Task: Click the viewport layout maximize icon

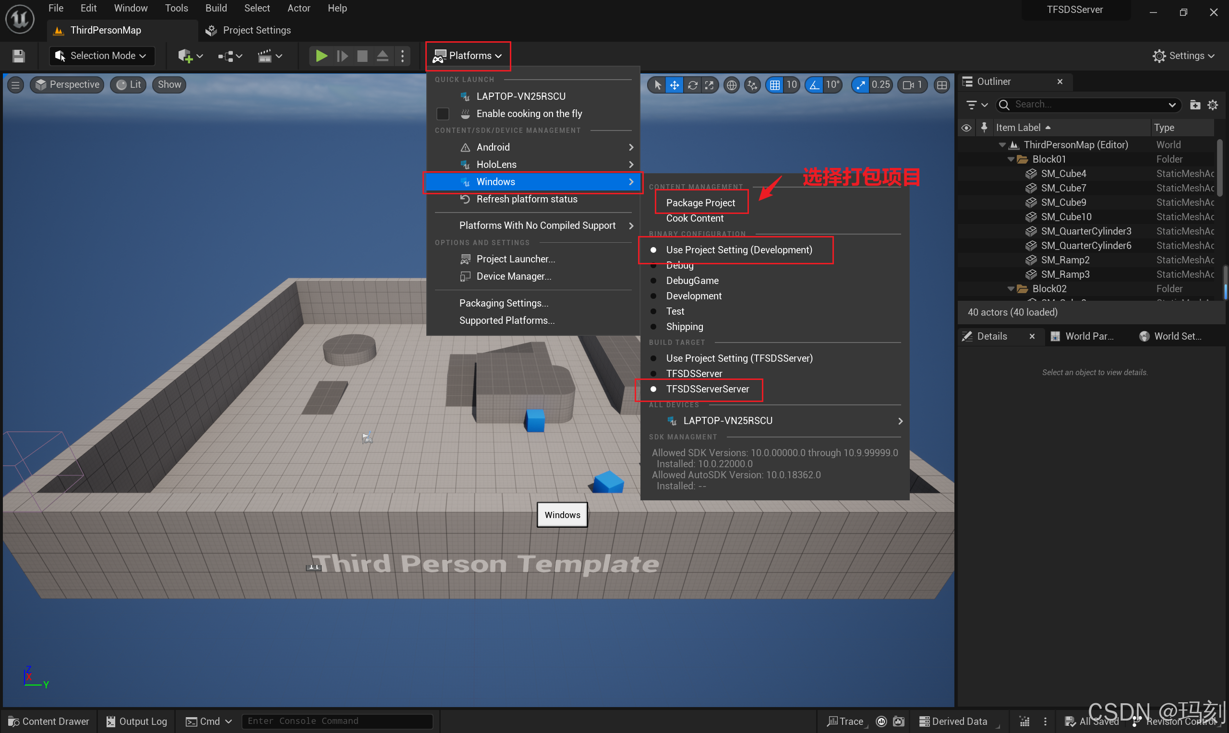Action: pyautogui.click(x=942, y=85)
